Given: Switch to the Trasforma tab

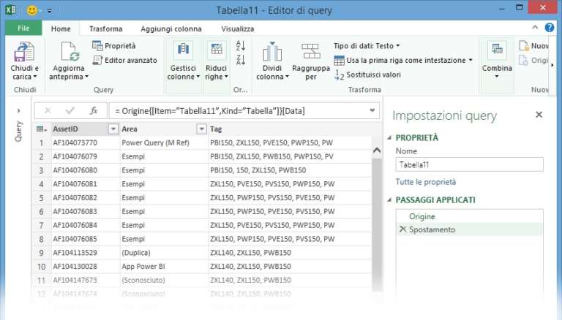Looking at the screenshot, I should tap(105, 28).
